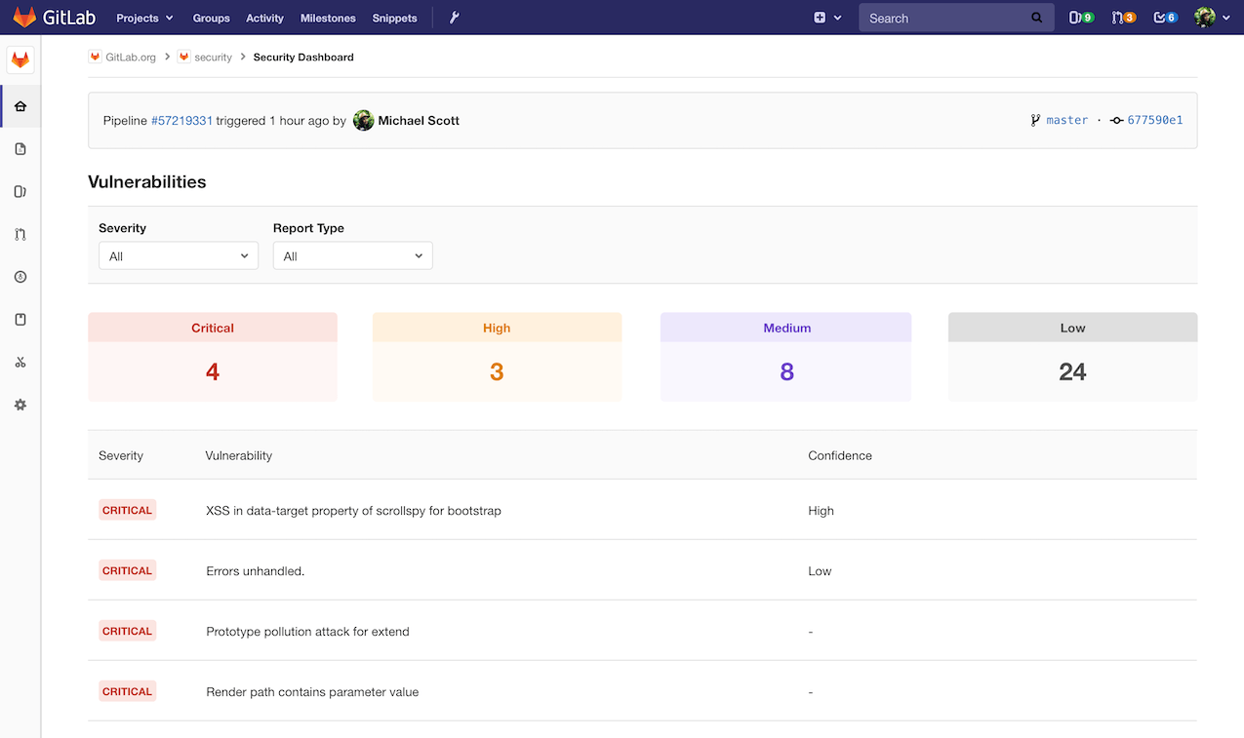Expand the Report Type filter dropdown
The height and width of the screenshot is (738, 1244).
[x=352, y=256]
